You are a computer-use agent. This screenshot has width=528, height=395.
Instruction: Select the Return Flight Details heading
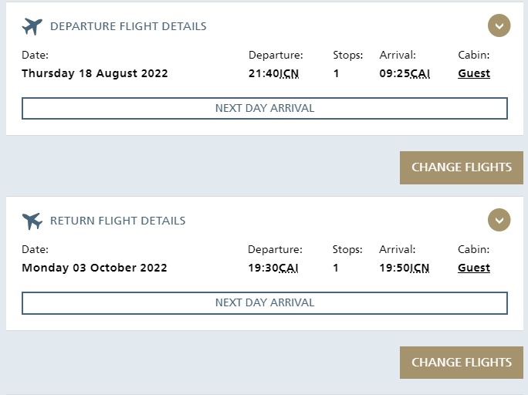(118, 221)
